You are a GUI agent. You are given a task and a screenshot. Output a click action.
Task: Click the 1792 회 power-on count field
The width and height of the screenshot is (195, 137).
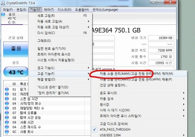[x=161, y=57]
